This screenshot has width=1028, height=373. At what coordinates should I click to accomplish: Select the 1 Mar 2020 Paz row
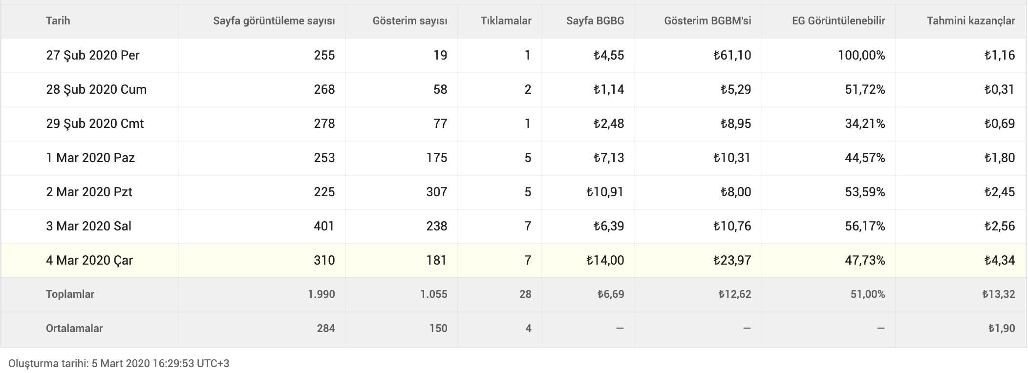(514, 158)
